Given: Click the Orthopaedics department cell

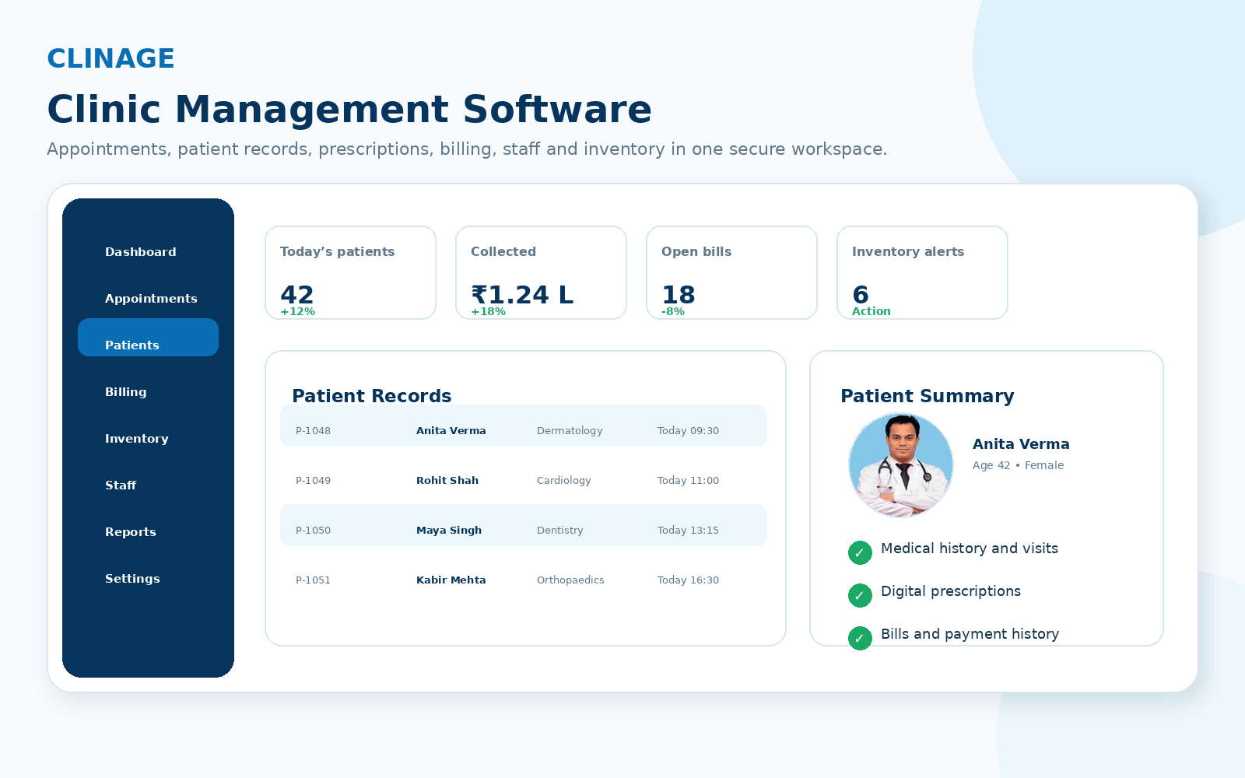Looking at the screenshot, I should point(570,580).
